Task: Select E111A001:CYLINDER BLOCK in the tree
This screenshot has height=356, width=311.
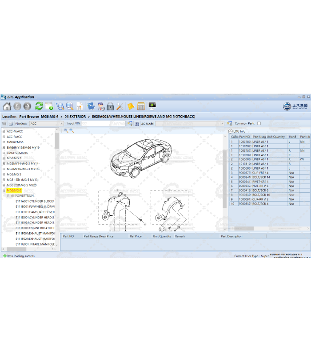Action: [35, 201]
